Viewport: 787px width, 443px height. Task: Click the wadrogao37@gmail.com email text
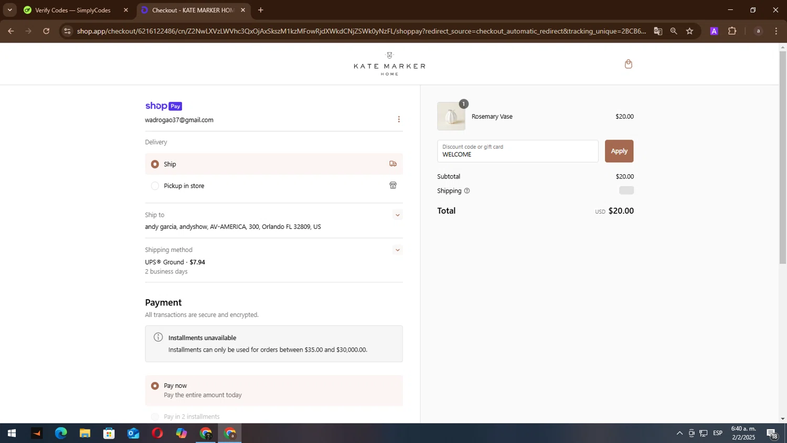coord(179,120)
